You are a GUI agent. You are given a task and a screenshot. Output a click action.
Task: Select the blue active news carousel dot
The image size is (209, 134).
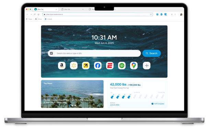70,105
